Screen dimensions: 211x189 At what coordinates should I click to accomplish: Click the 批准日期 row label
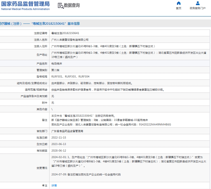point(42,138)
